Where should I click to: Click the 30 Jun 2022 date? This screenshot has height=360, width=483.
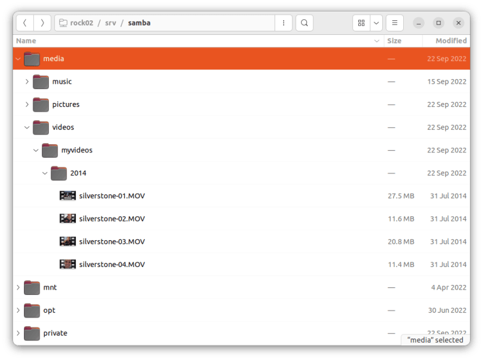(447, 311)
